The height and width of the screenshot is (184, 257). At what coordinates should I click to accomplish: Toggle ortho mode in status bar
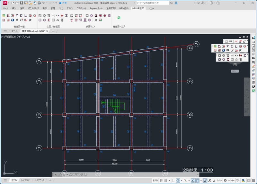[173, 180]
